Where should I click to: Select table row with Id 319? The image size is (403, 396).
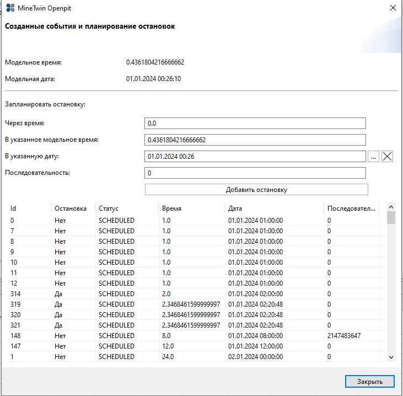[x=197, y=304]
